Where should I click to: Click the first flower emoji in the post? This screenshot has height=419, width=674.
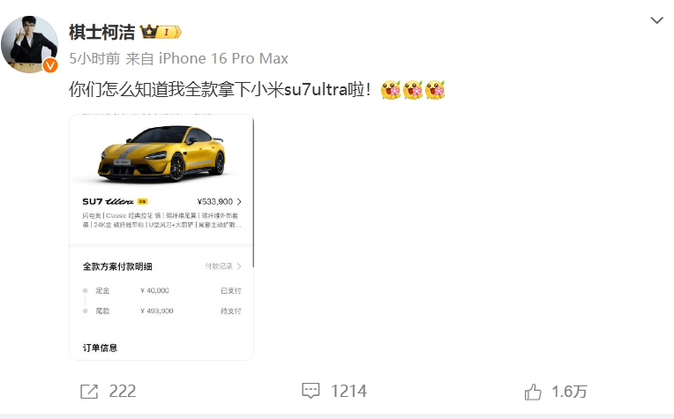click(390, 90)
